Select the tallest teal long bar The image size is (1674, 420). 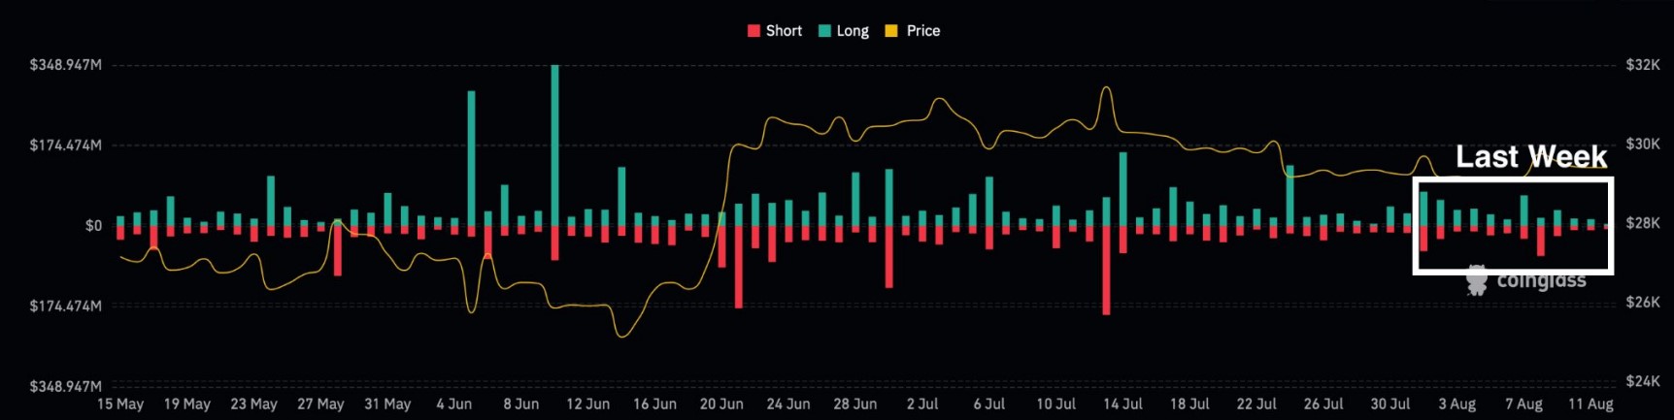click(x=554, y=145)
